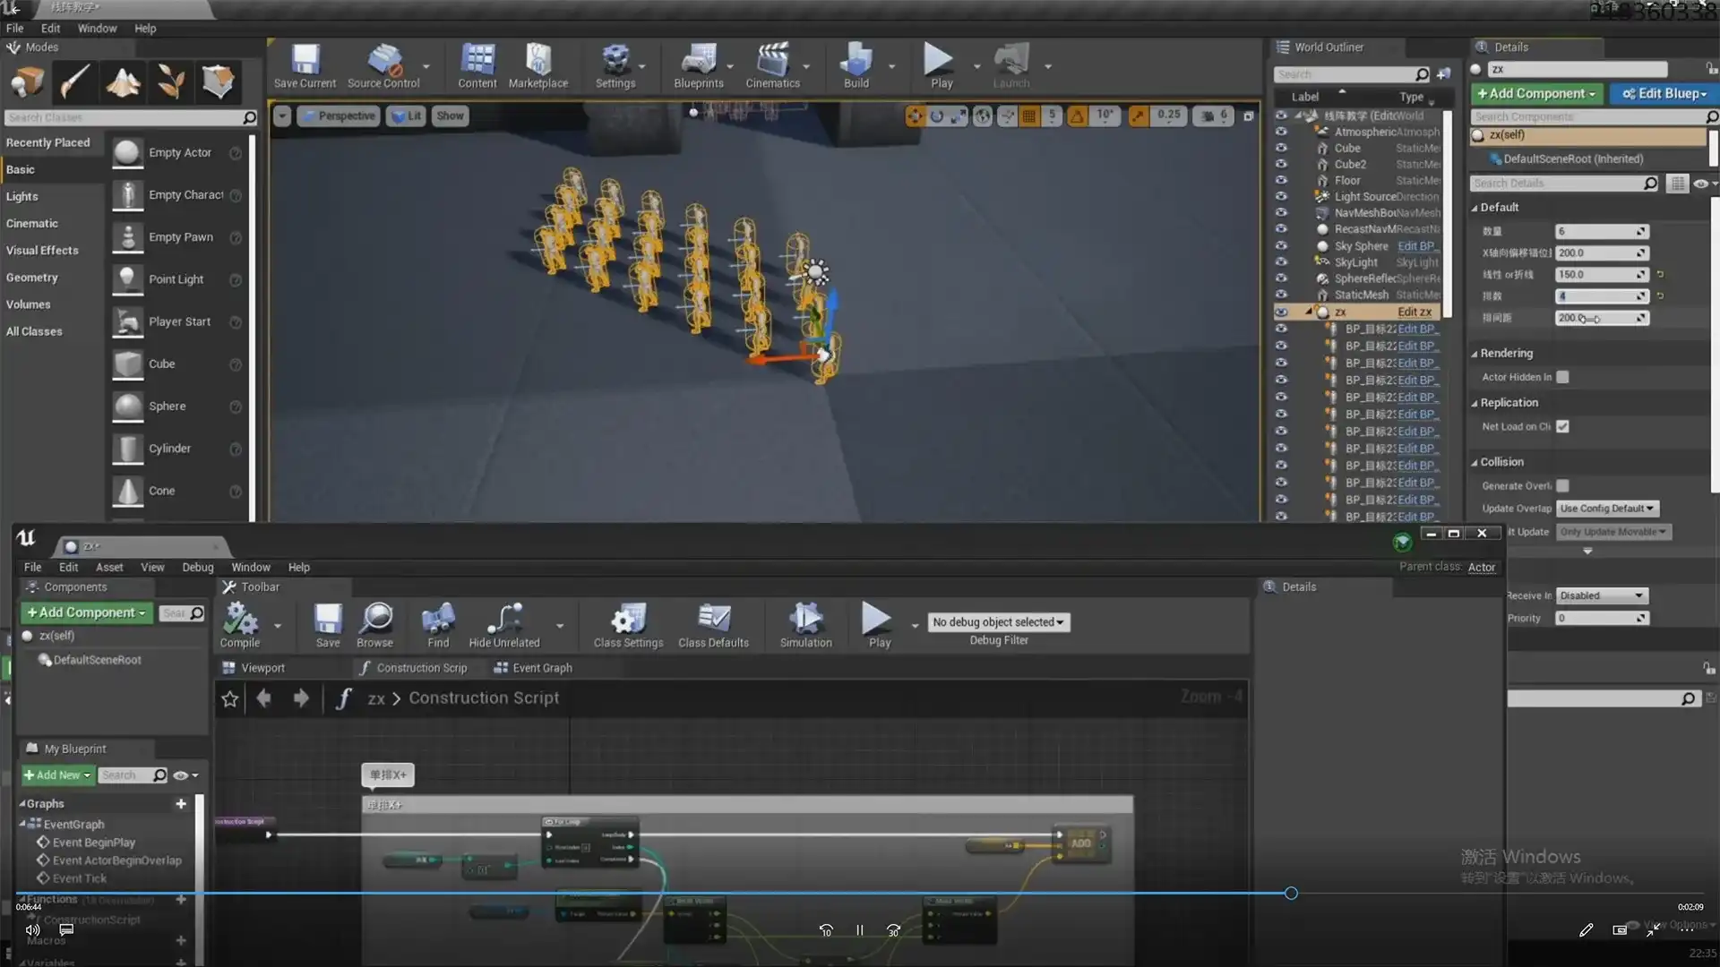The width and height of the screenshot is (1720, 967).
Task: Click the video progress bar playhead
Action: click(x=1291, y=893)
